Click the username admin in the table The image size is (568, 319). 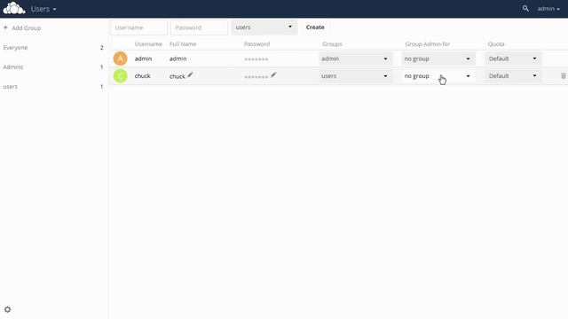[143, 58]
